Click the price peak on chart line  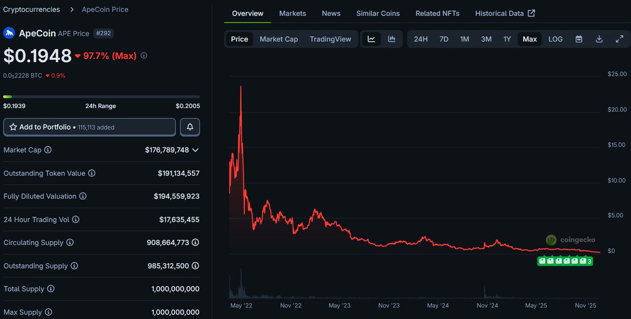point(241,87)
